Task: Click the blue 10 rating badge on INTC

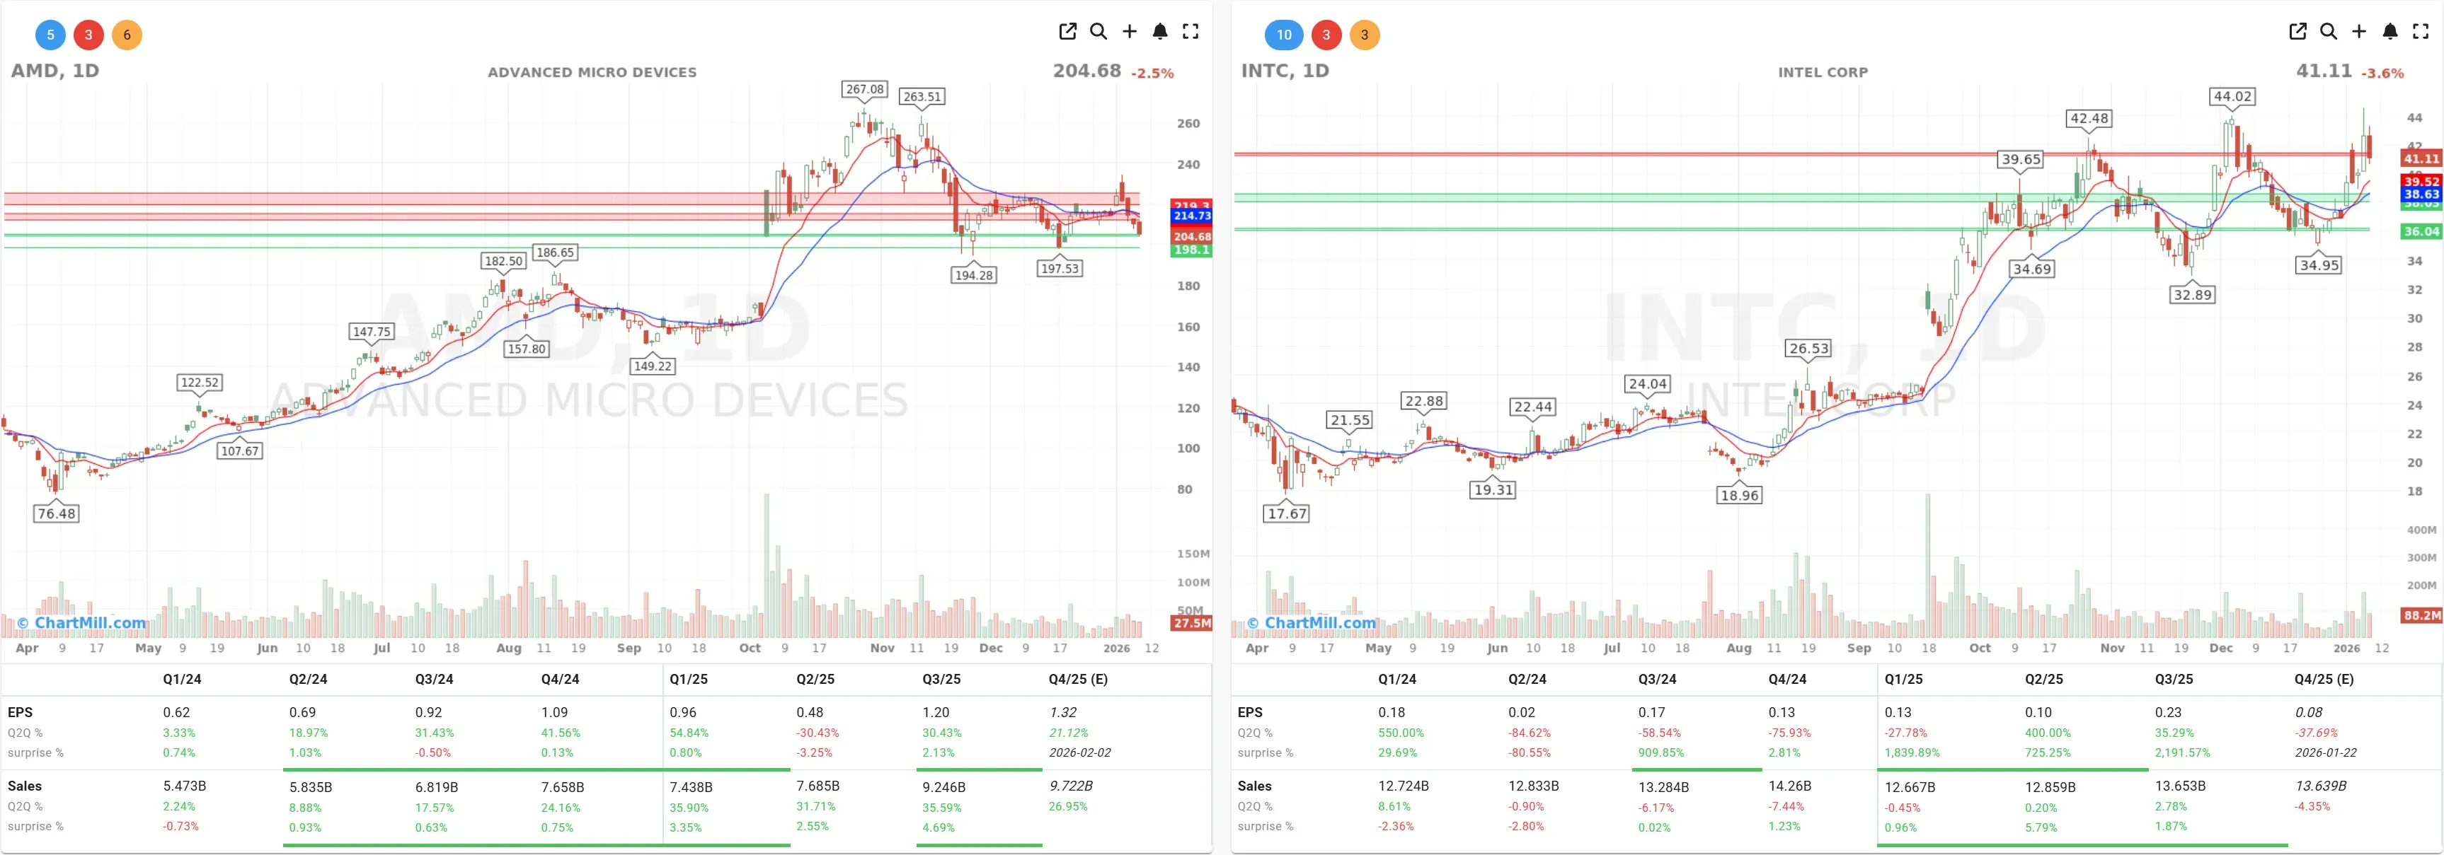Action: pyautogui.click(x=1284, y=34)
